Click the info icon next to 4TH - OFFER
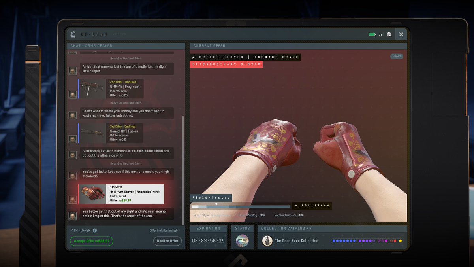Screen dimensions: 474x267 (95, 231)
